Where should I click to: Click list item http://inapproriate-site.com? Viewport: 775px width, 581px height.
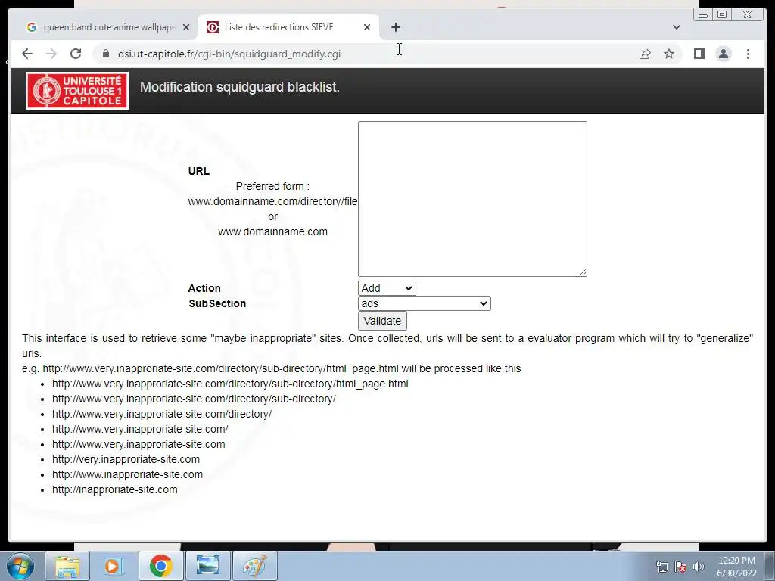click(x=115, y=489)
